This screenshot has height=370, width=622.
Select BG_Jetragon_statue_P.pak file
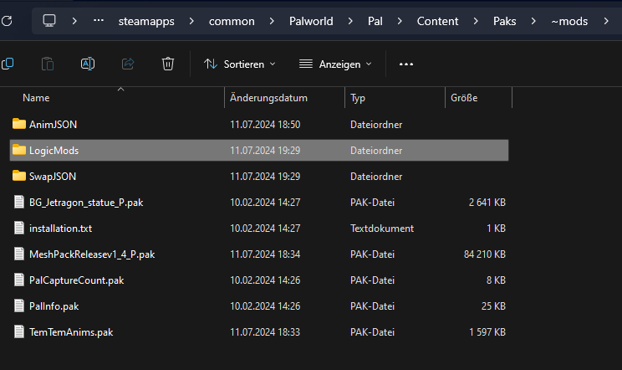(86, 203)
